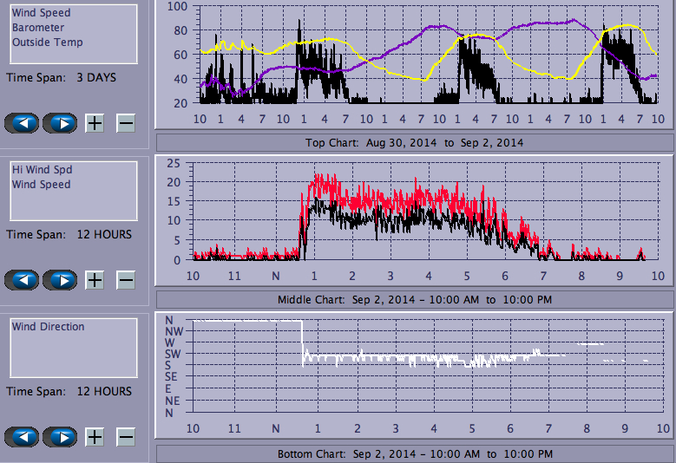
Task: Click the top chart's forward arrow button
Action: tap(60, 123)
